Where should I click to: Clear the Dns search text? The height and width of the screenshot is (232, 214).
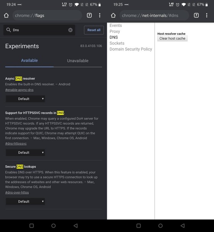pyautogui.click(x=70, y=30)
